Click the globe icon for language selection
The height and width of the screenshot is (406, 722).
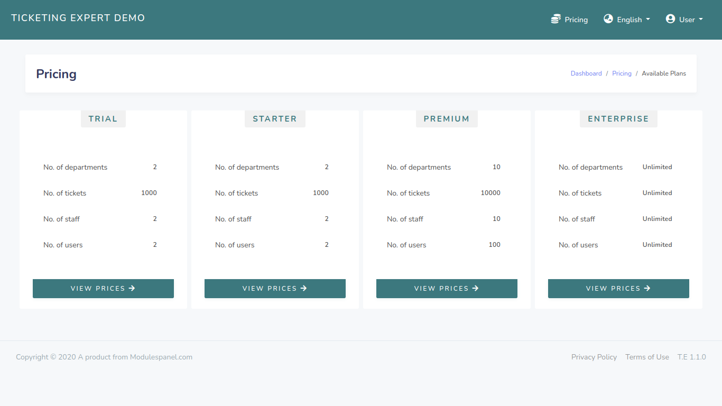click(x=608, y=19)
